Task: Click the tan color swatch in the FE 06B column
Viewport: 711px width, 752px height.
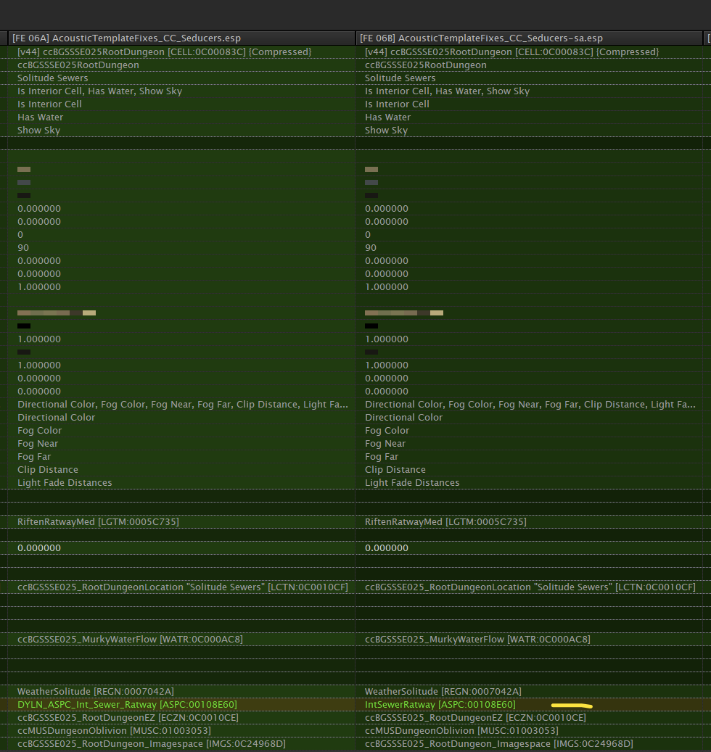Action: click(x=371, y=169)
